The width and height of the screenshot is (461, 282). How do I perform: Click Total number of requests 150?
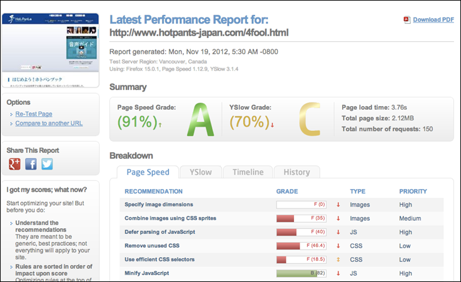[387, 129]
